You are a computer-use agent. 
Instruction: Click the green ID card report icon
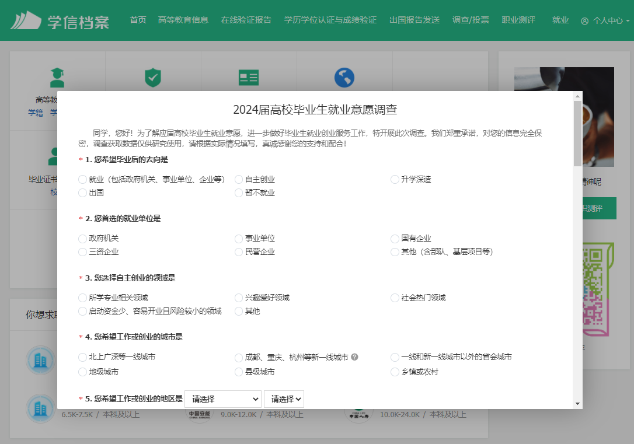click(x=248, y=78)
